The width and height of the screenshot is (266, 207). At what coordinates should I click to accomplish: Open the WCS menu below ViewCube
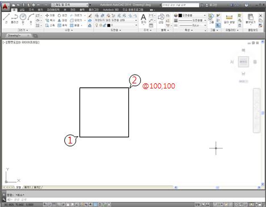coord(243,81)
